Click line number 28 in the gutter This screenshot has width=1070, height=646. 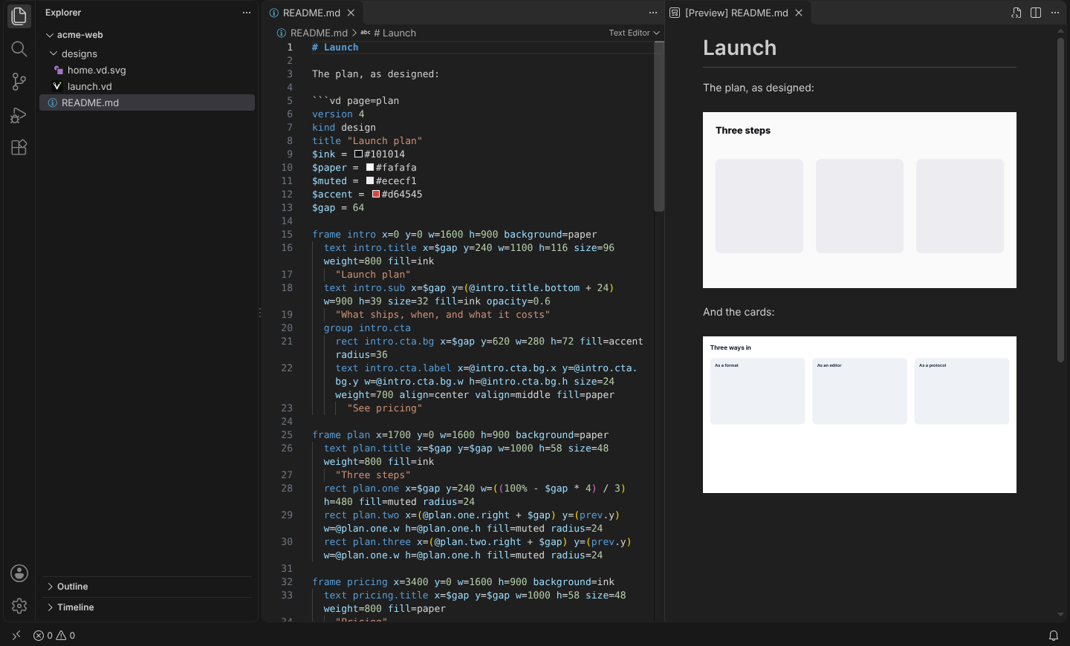click(x=287, y=489)
